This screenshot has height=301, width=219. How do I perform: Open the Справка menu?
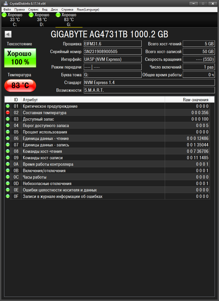67,9
